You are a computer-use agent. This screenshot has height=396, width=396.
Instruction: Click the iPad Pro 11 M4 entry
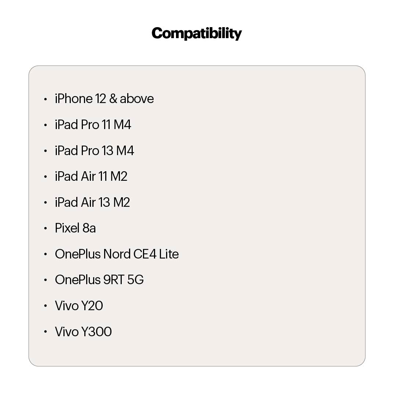pyautogui.click(x=93, y=125)
